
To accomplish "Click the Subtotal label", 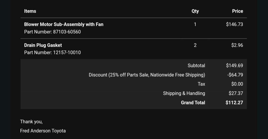I will pos(196,66).
